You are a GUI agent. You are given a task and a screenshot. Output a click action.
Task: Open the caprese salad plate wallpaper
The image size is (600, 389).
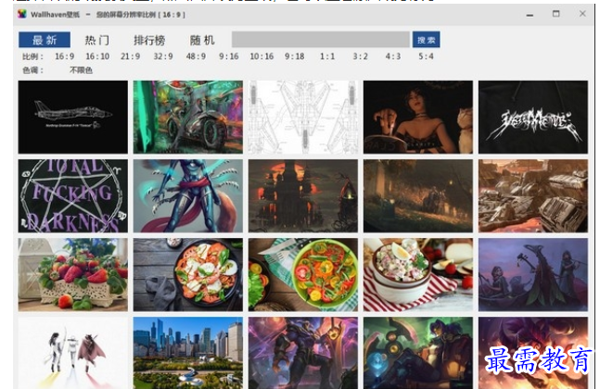tap(188, 275)
